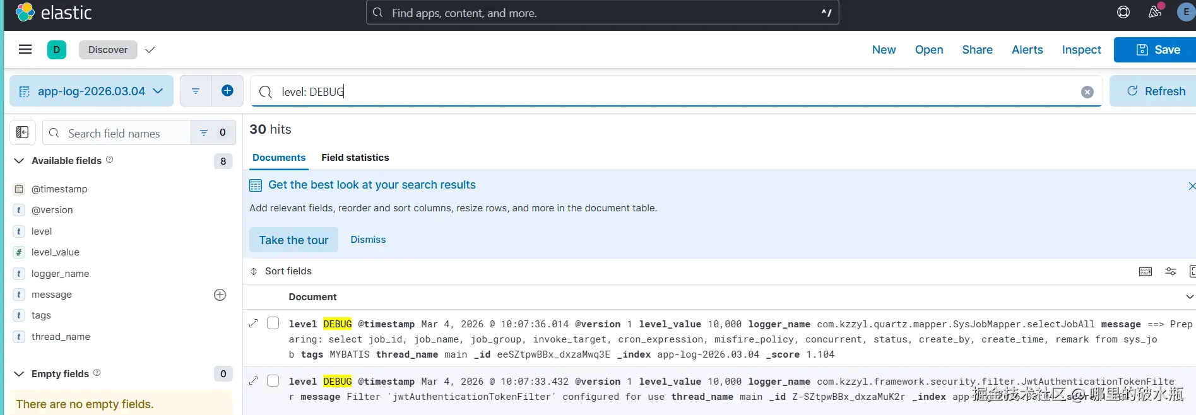Click the Take the tour button

[293, 240]
